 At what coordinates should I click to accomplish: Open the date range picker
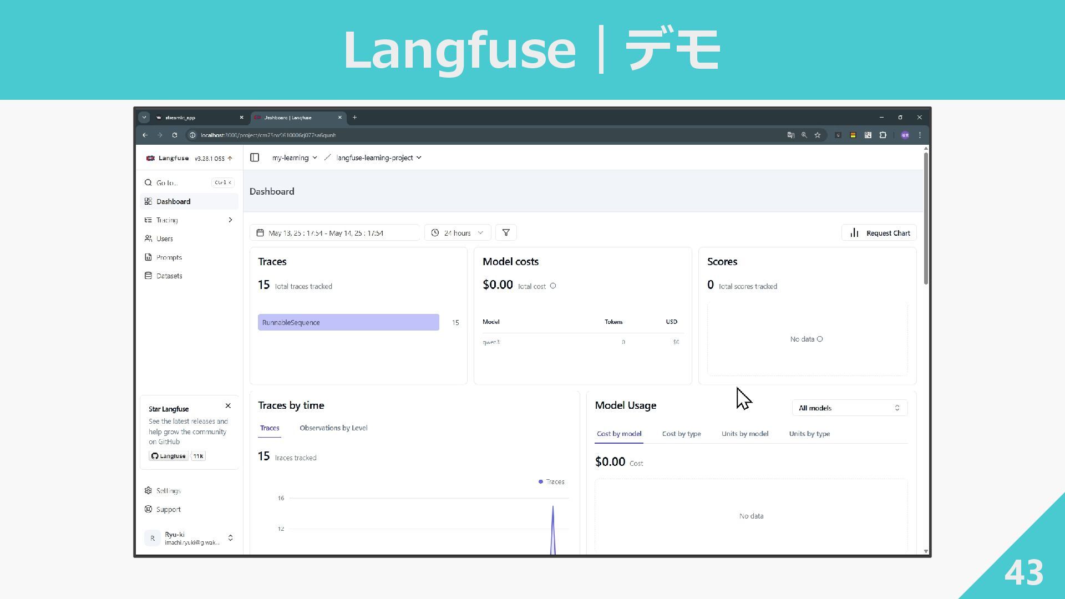[x=334, y=233]
